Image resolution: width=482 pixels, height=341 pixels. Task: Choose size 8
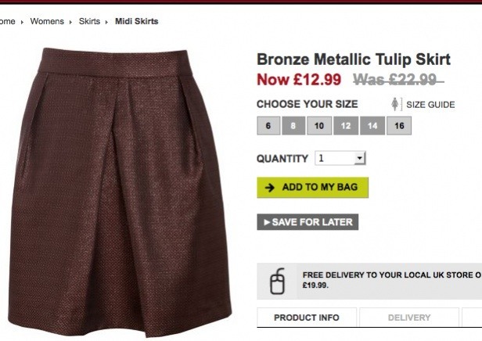(x=293, y=125)
